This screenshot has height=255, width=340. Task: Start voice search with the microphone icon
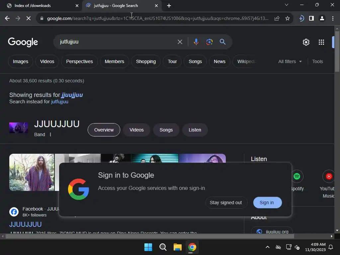(196, 42)
